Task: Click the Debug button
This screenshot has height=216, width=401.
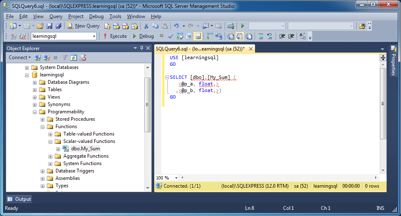Action: [143, 36]
